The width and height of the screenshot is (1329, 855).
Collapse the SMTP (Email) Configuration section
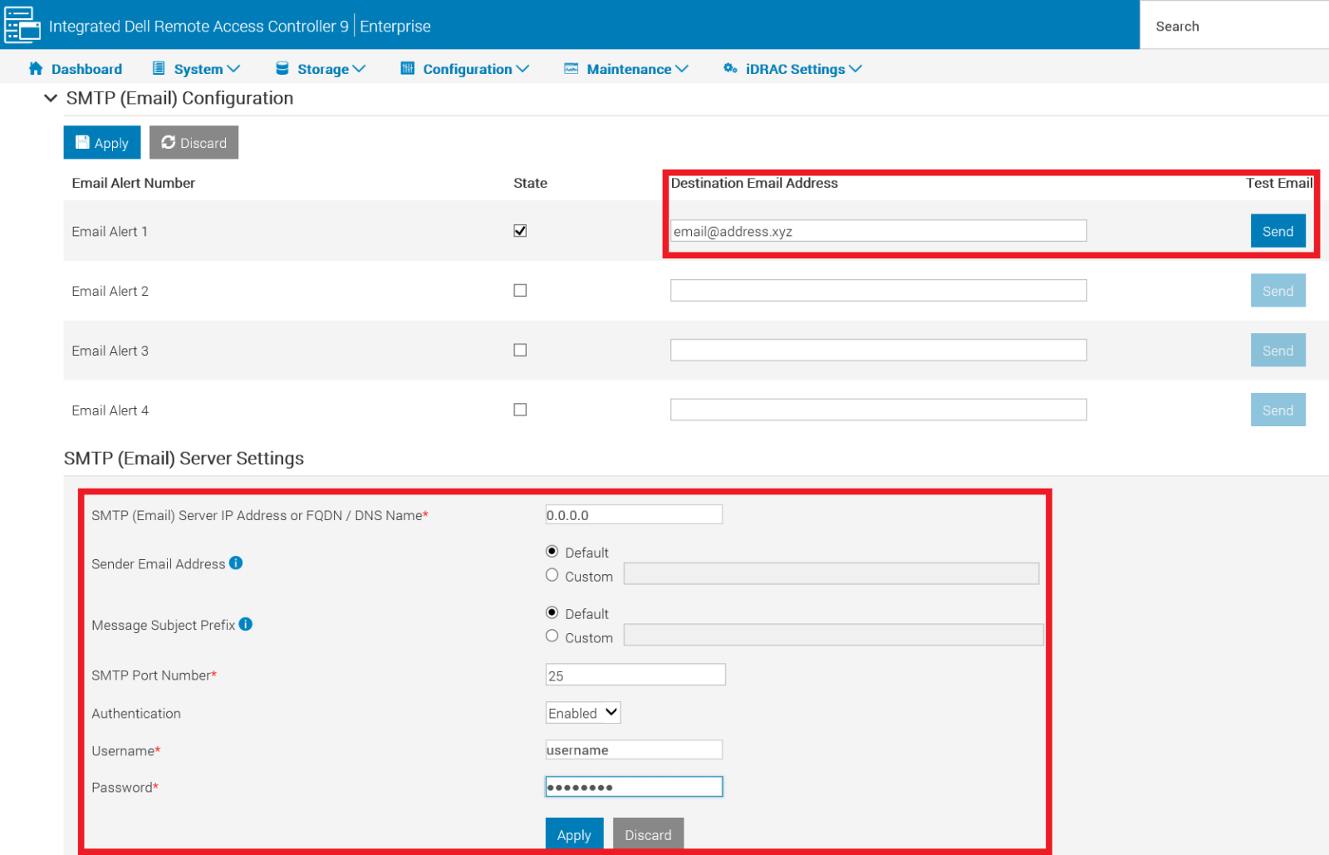[51, 98]
